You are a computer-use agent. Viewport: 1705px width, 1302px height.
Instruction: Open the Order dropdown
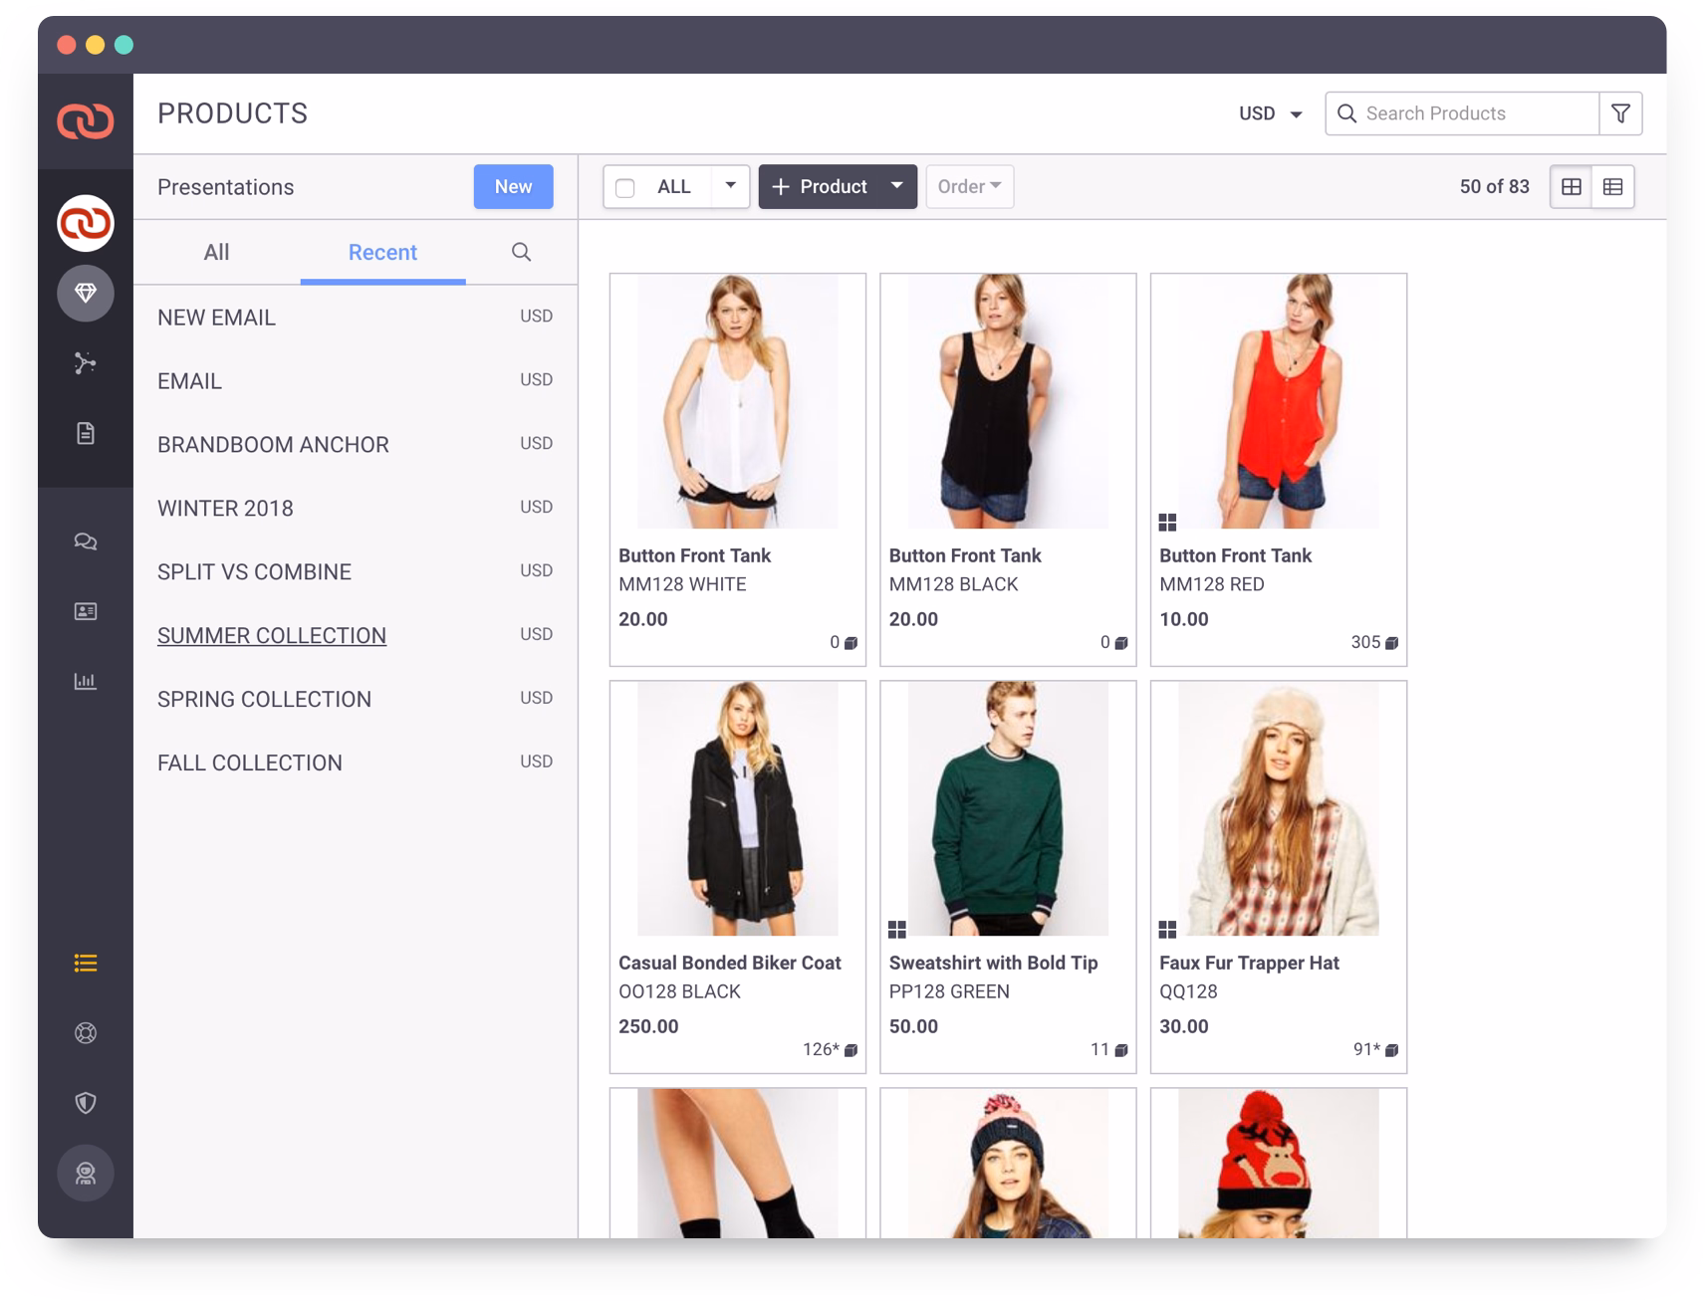point(970,186)
